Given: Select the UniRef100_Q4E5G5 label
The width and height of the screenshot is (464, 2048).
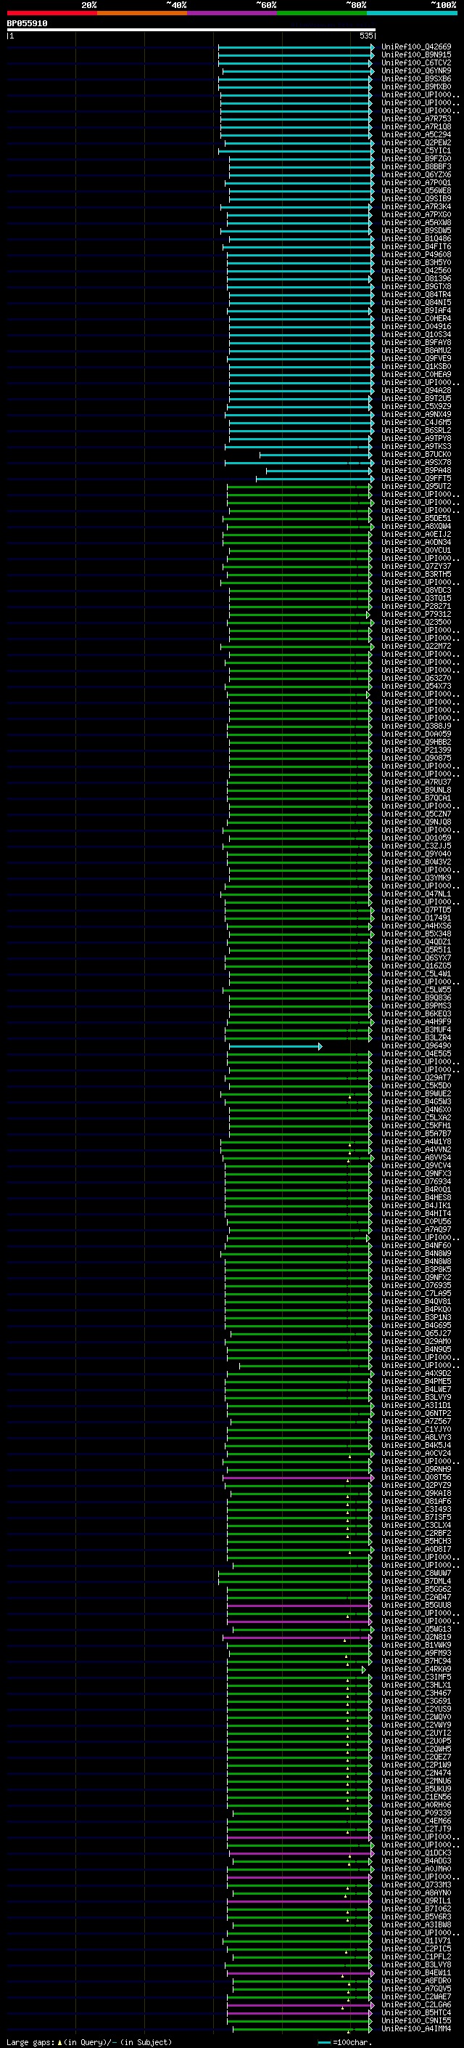Looking at the screenshot, I should (x=415, y=1055).
